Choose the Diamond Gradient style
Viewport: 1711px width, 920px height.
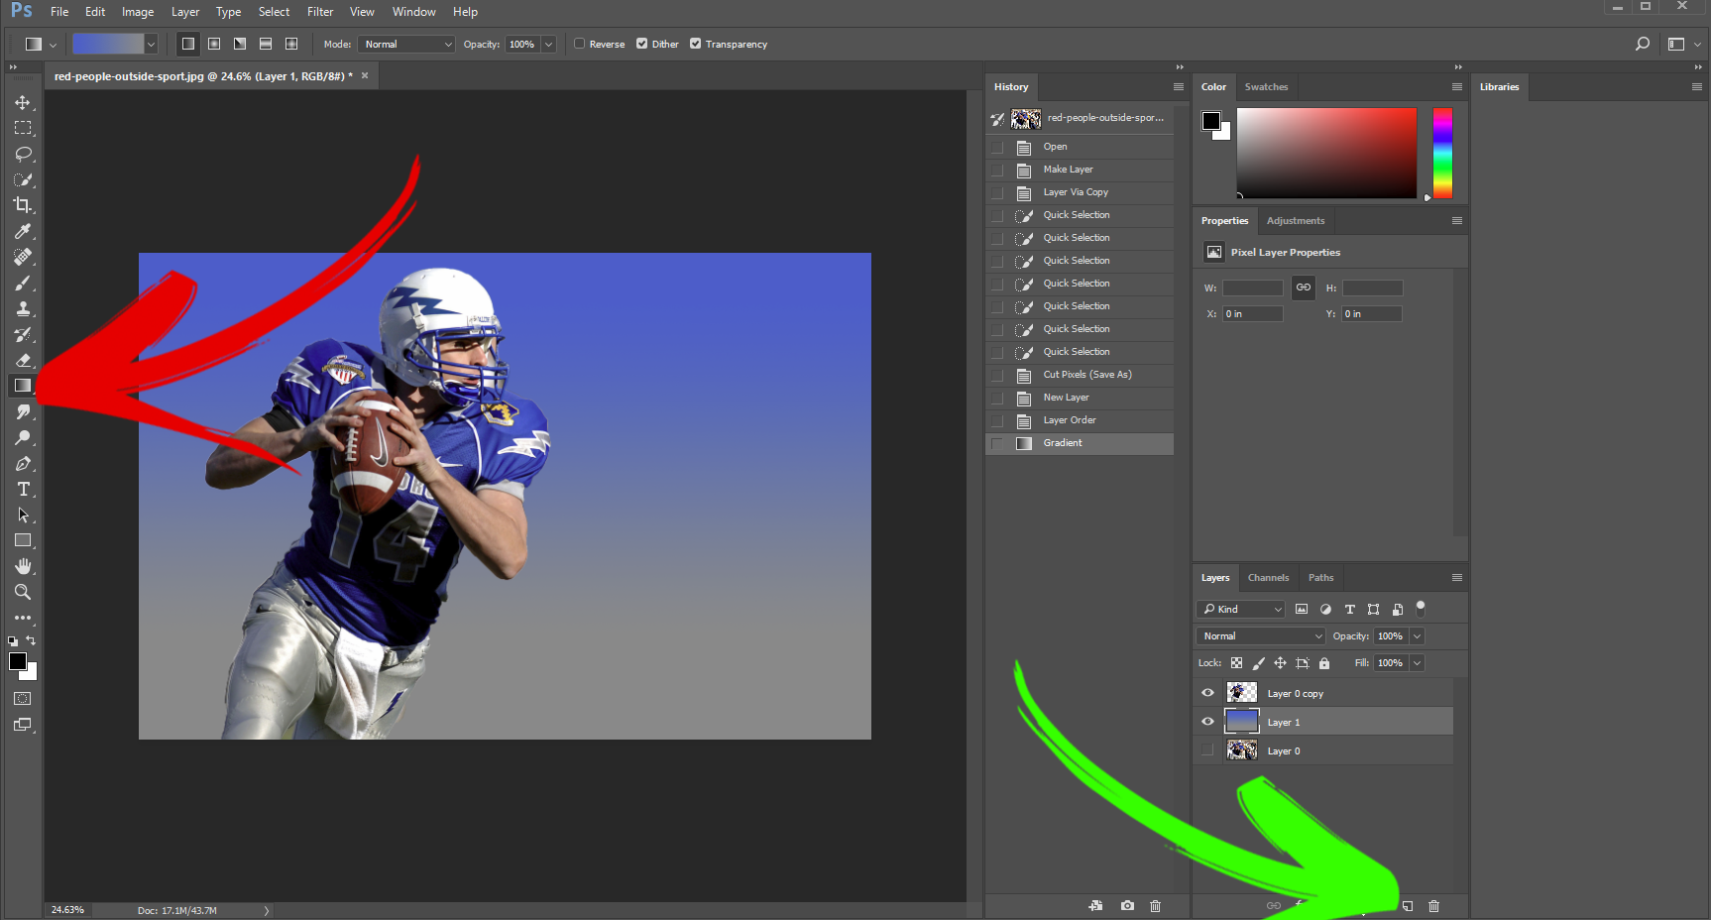point(291,44)
